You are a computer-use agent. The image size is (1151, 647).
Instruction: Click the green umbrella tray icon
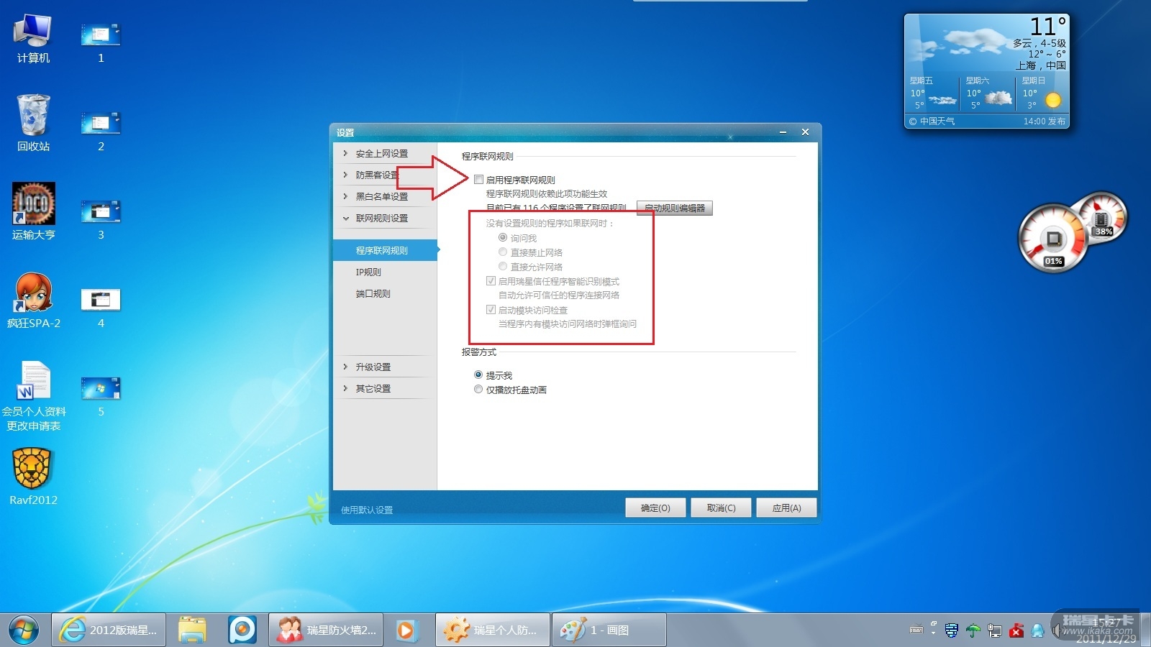(x=973, y=630)
